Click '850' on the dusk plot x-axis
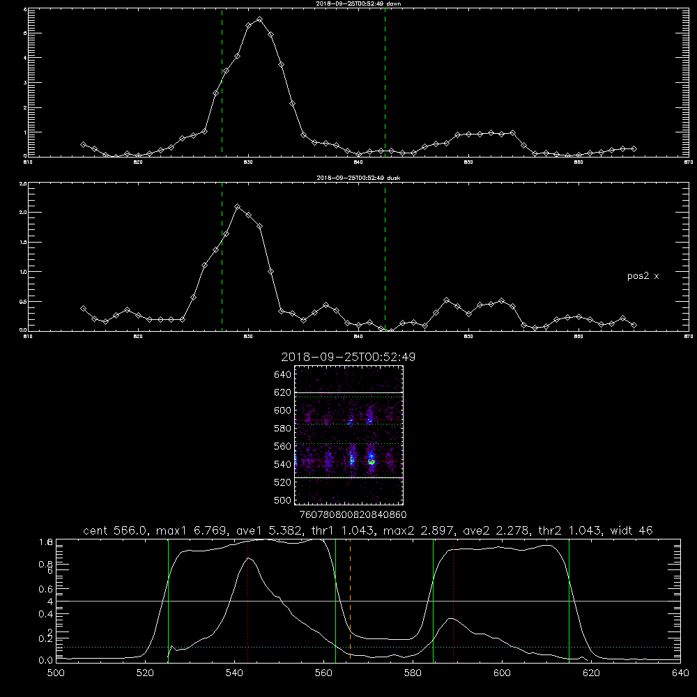 468,337
